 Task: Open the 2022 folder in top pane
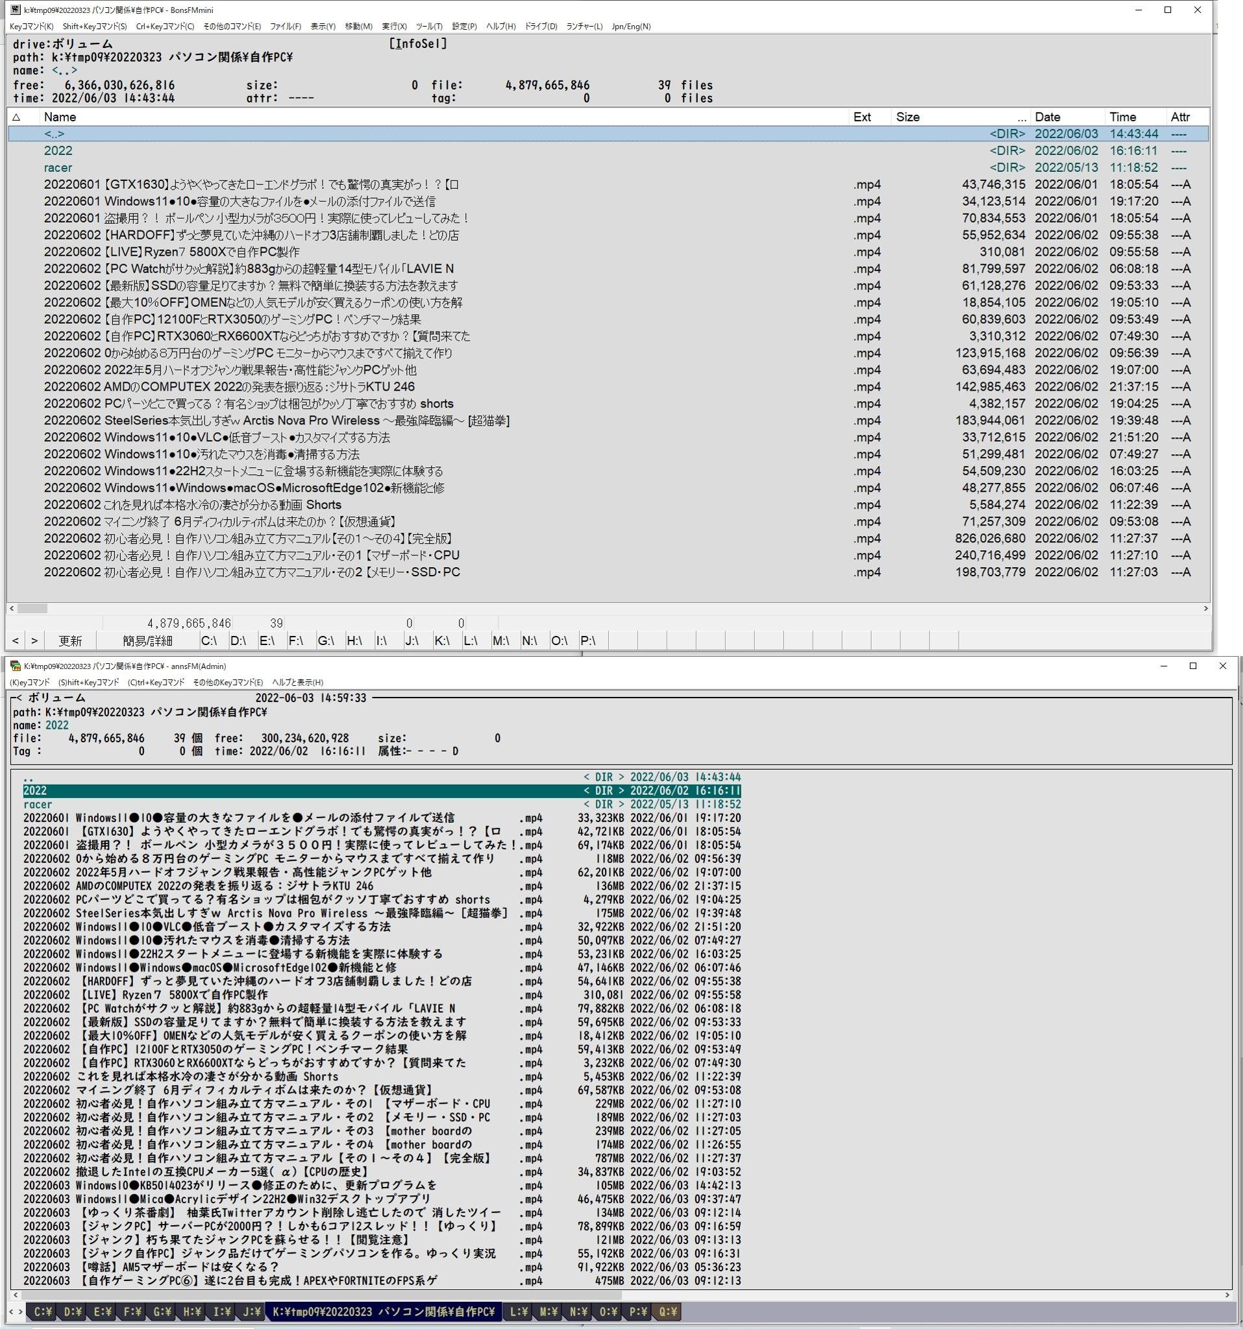click(58, 151)
